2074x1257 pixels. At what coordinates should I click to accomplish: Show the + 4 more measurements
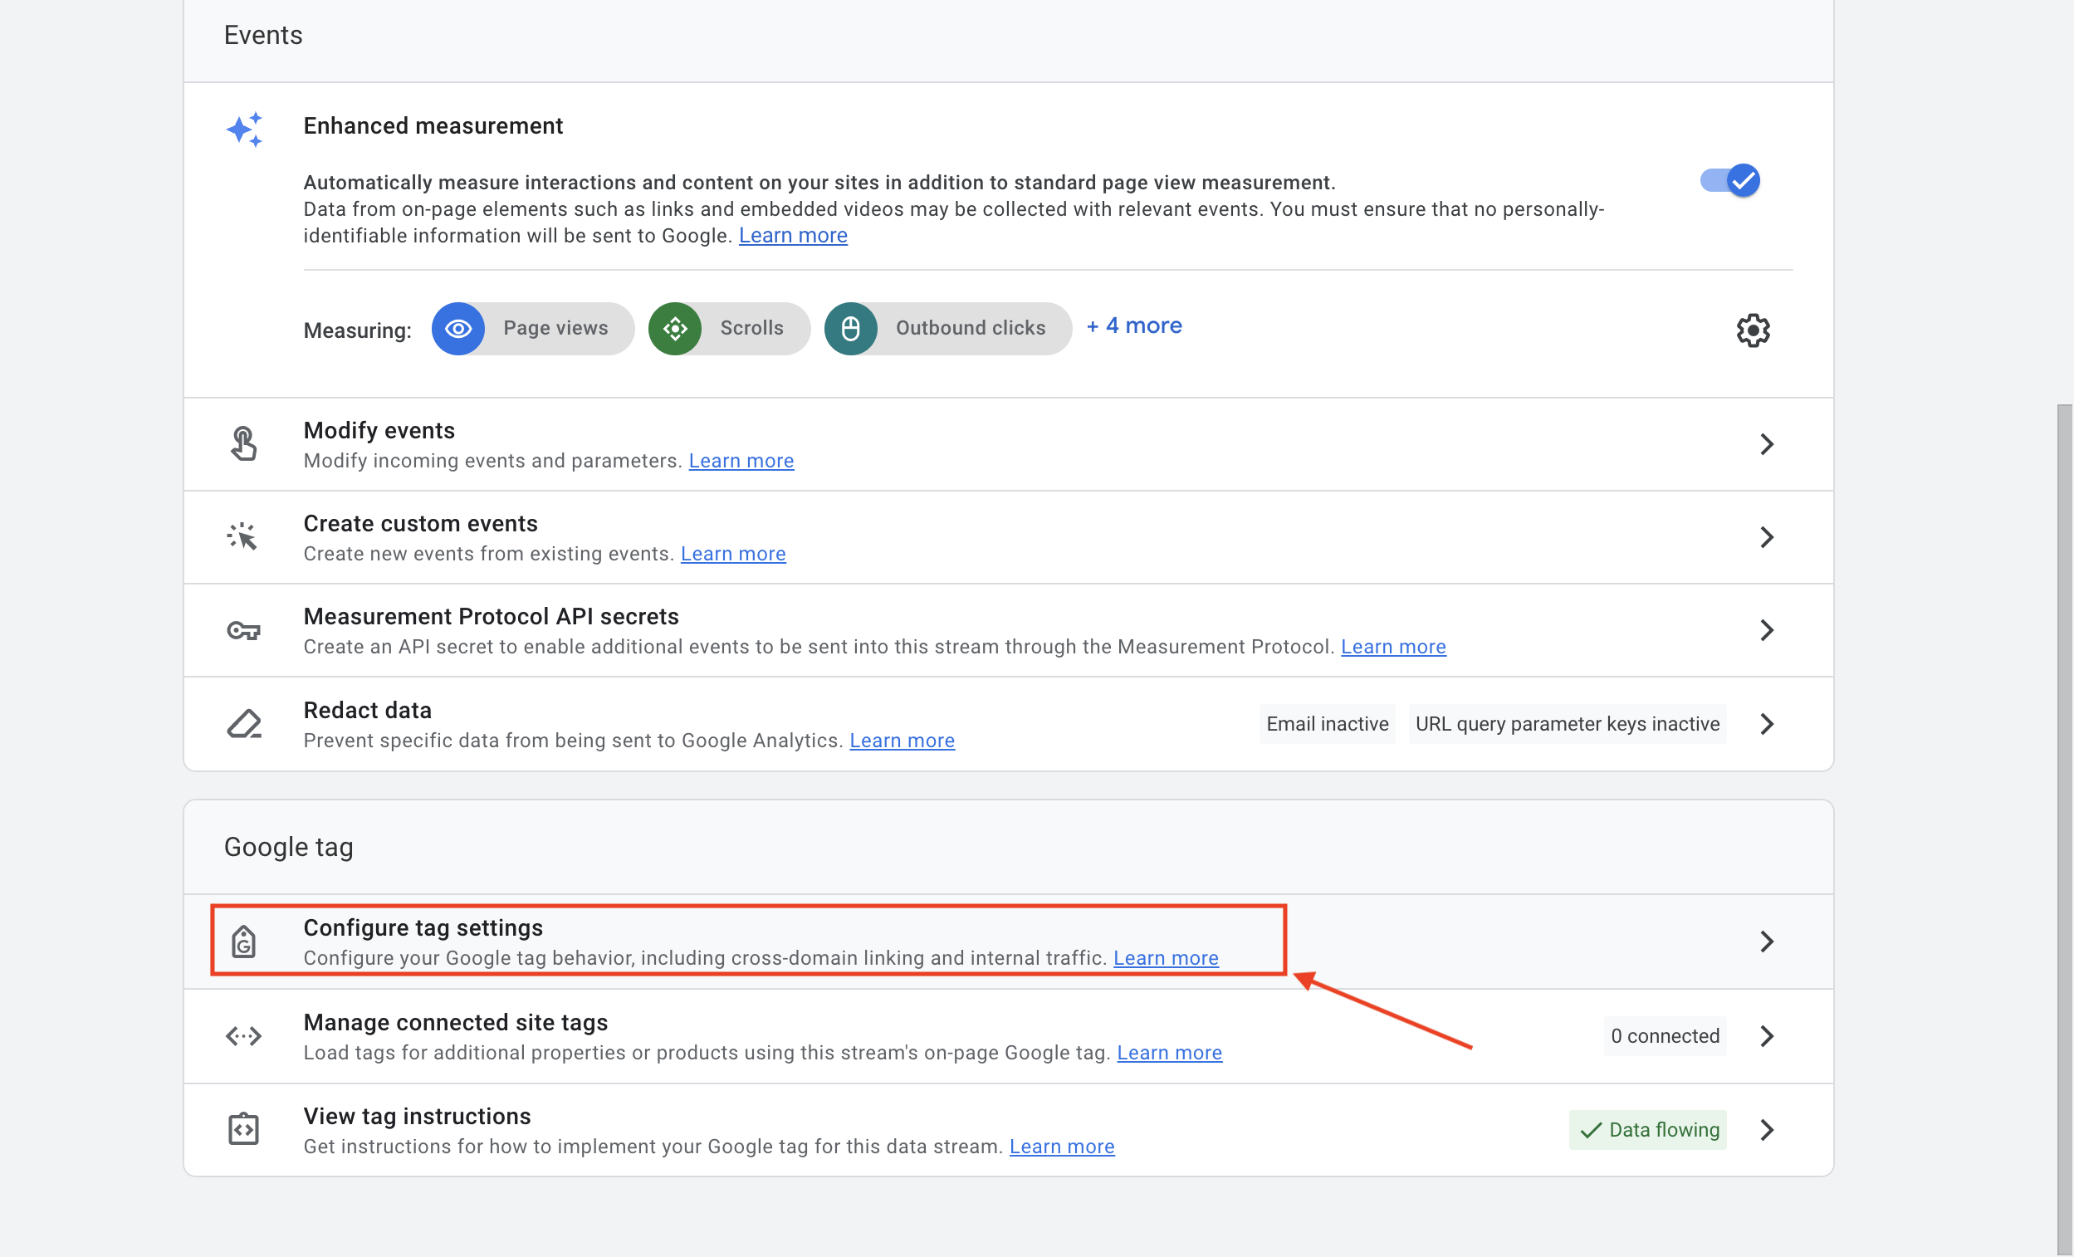click(1134, 325)
